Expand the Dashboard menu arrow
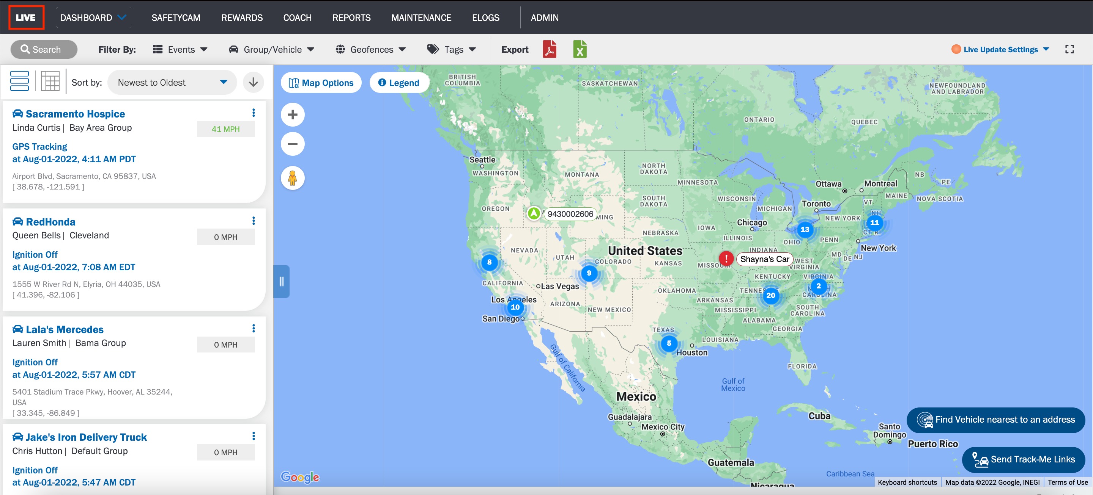Image resolution: width=1093 pixels, height=495 pixels. (122, 17)
